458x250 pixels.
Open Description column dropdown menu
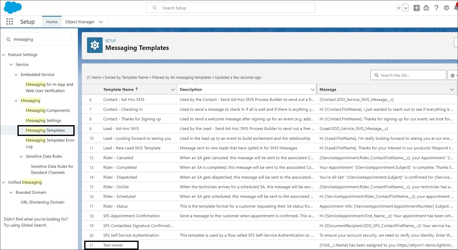coord(313,90)
